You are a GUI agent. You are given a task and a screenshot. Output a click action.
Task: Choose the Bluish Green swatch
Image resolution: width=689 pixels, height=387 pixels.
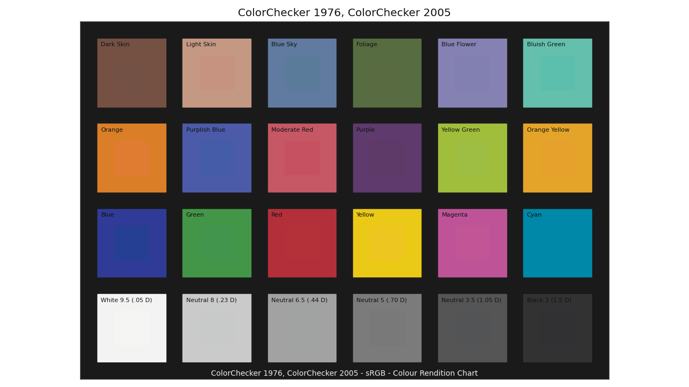click(x=558, y=73)
